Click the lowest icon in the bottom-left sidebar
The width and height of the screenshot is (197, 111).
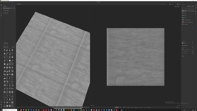point(1,107)
